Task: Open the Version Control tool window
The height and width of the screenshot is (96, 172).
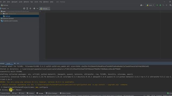Action: [5, 93]
